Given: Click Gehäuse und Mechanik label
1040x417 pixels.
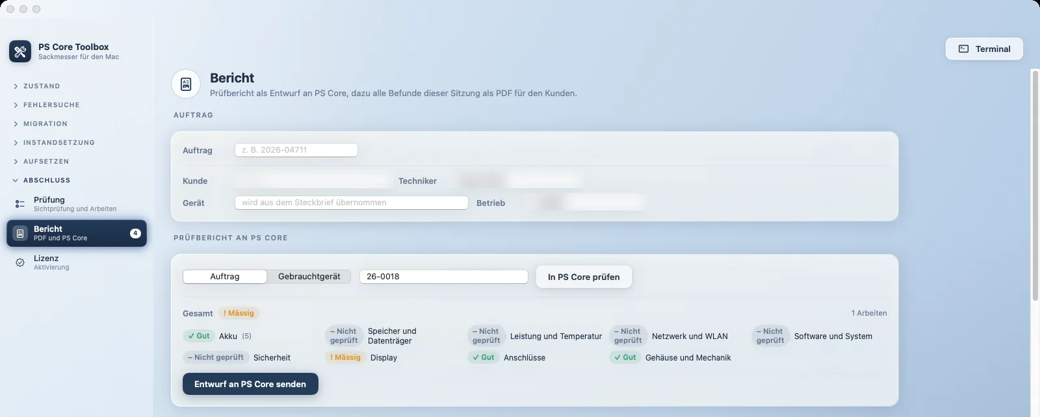Looking at the screenshot, I should click(x=688, y=358).
